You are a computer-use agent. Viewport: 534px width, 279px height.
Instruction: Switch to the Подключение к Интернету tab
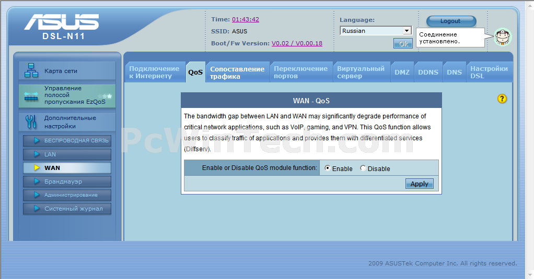[154, 72]
